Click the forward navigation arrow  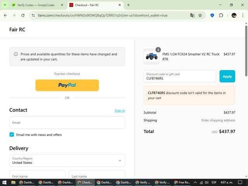[14, 15]
